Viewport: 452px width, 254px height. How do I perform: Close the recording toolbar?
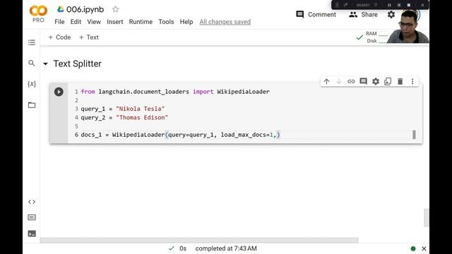click(x=422, y=5)
